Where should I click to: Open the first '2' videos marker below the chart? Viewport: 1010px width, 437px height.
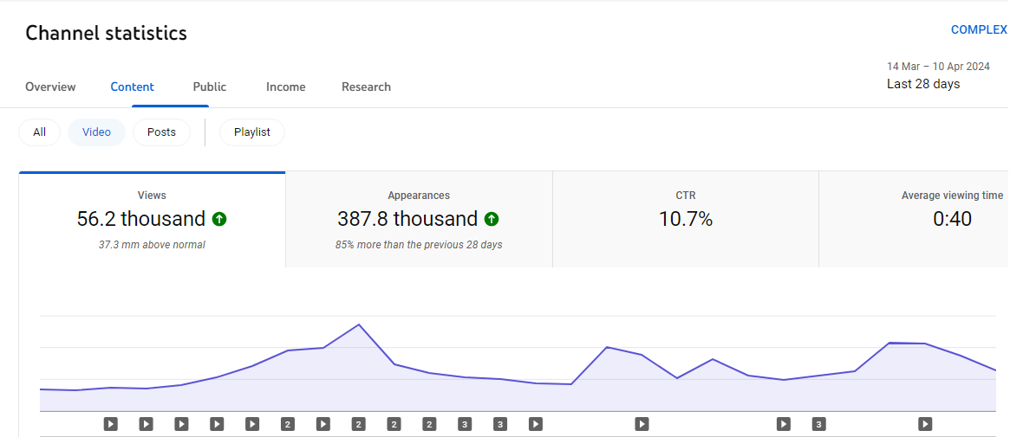pos(288,424)
